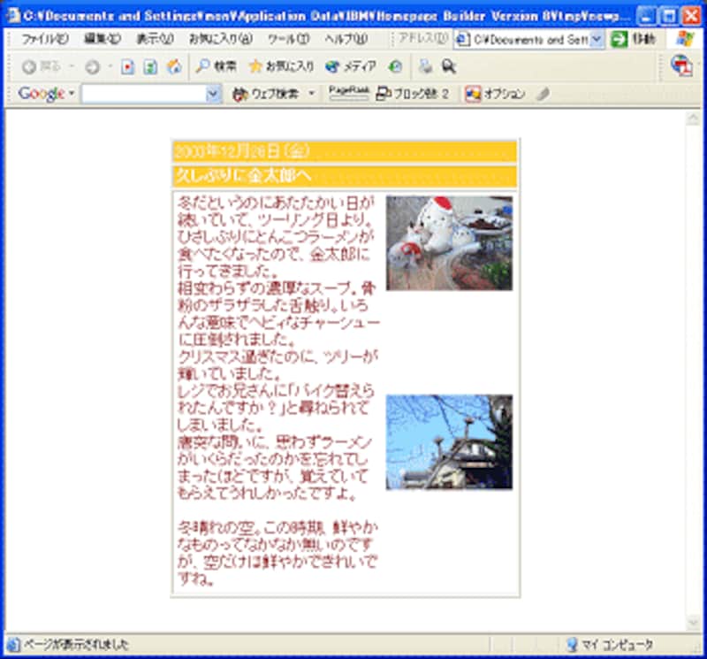Click the Christmas figurine photo thumbnail
707x659 pixels.
449,243
